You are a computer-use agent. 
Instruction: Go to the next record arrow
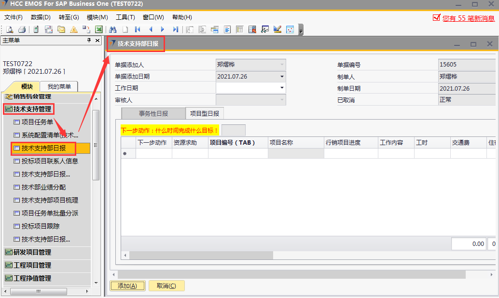pyautogui.click(x=163, y=29)
